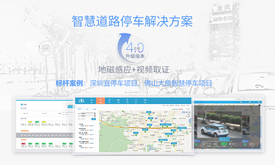This screenshot has height=165, width=275.
Task: Open the card-shaped icon in the blue header
Action: click(x=118, y=101)
